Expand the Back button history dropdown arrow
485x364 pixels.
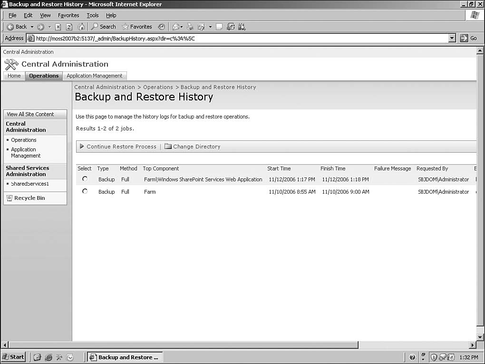[x=32, y=27]
